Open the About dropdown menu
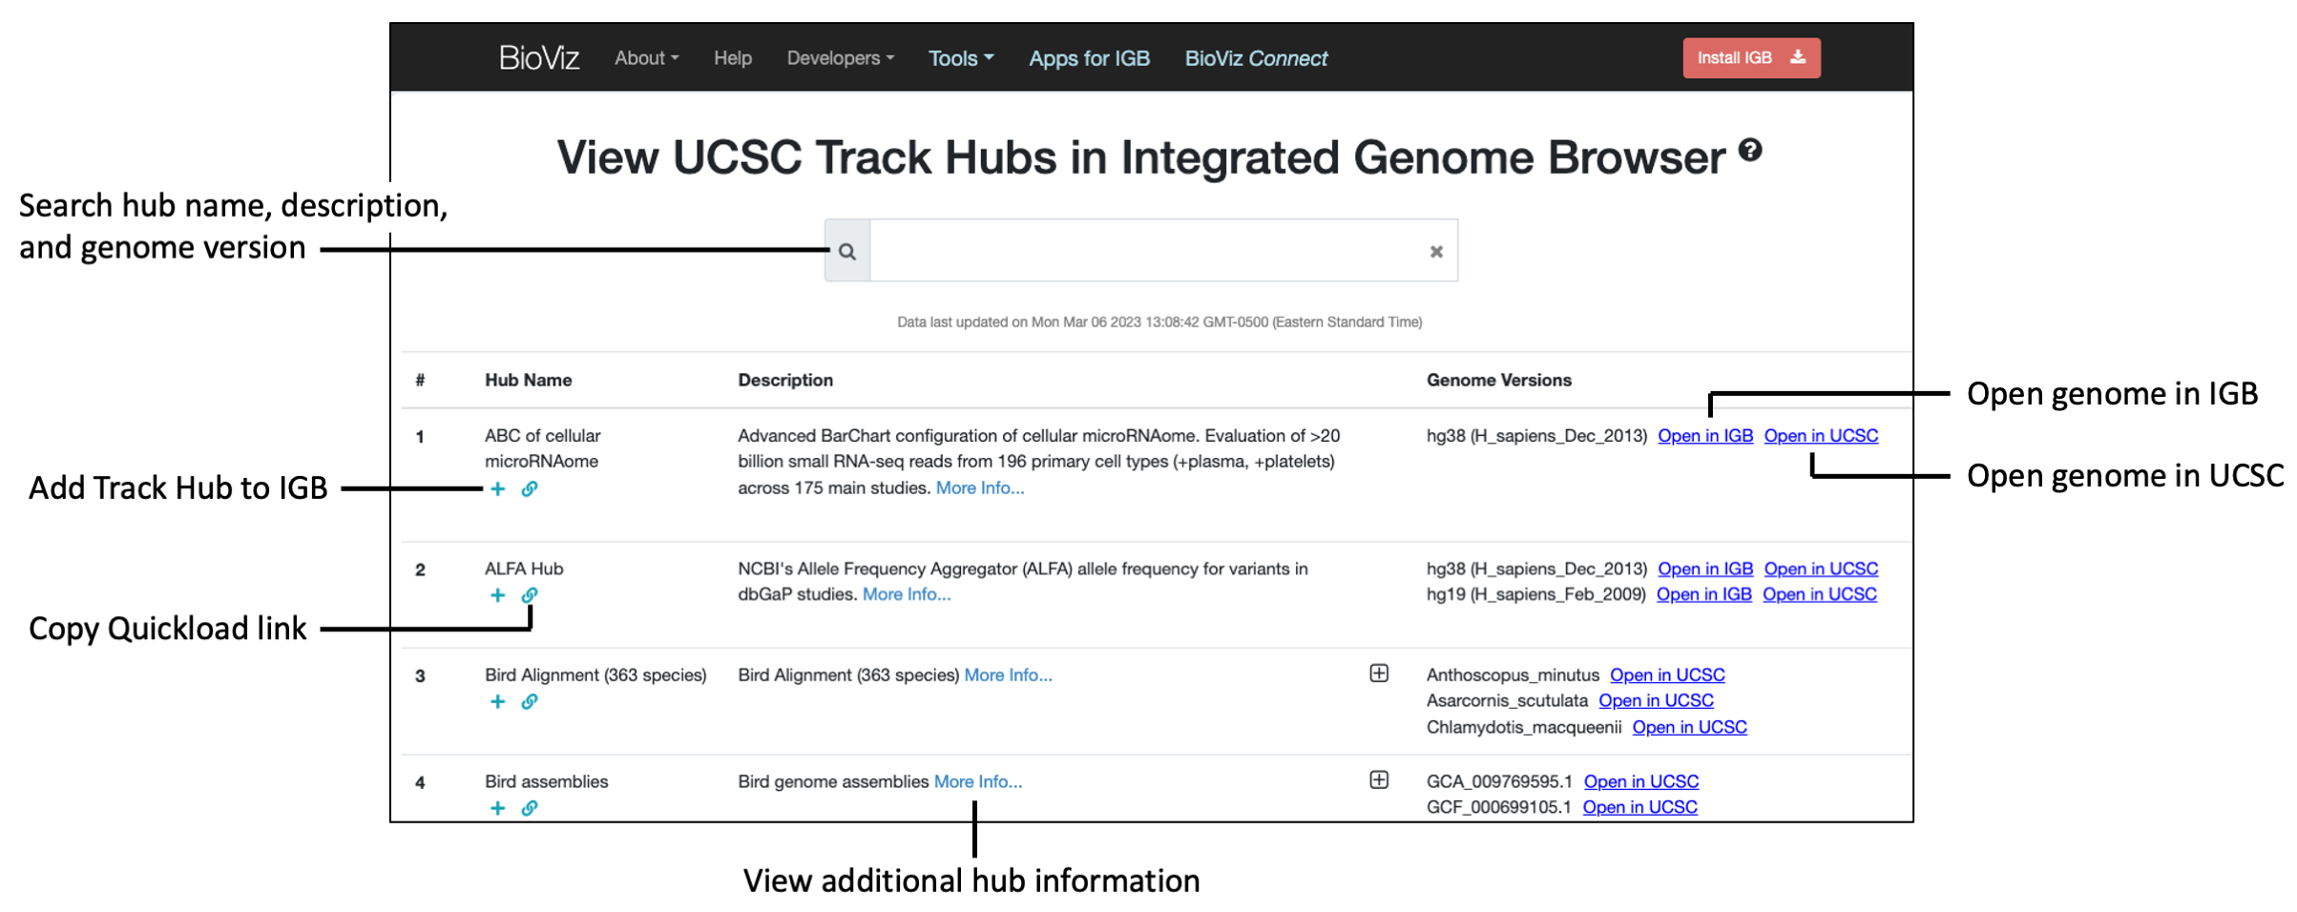Screen dimensions: 2297x912 click(x=646, y=58)
